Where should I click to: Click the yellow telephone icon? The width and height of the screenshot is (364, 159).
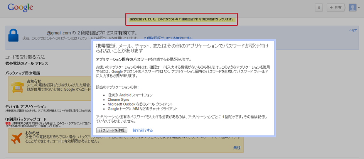pyautogui.click(x=18, y=87)
